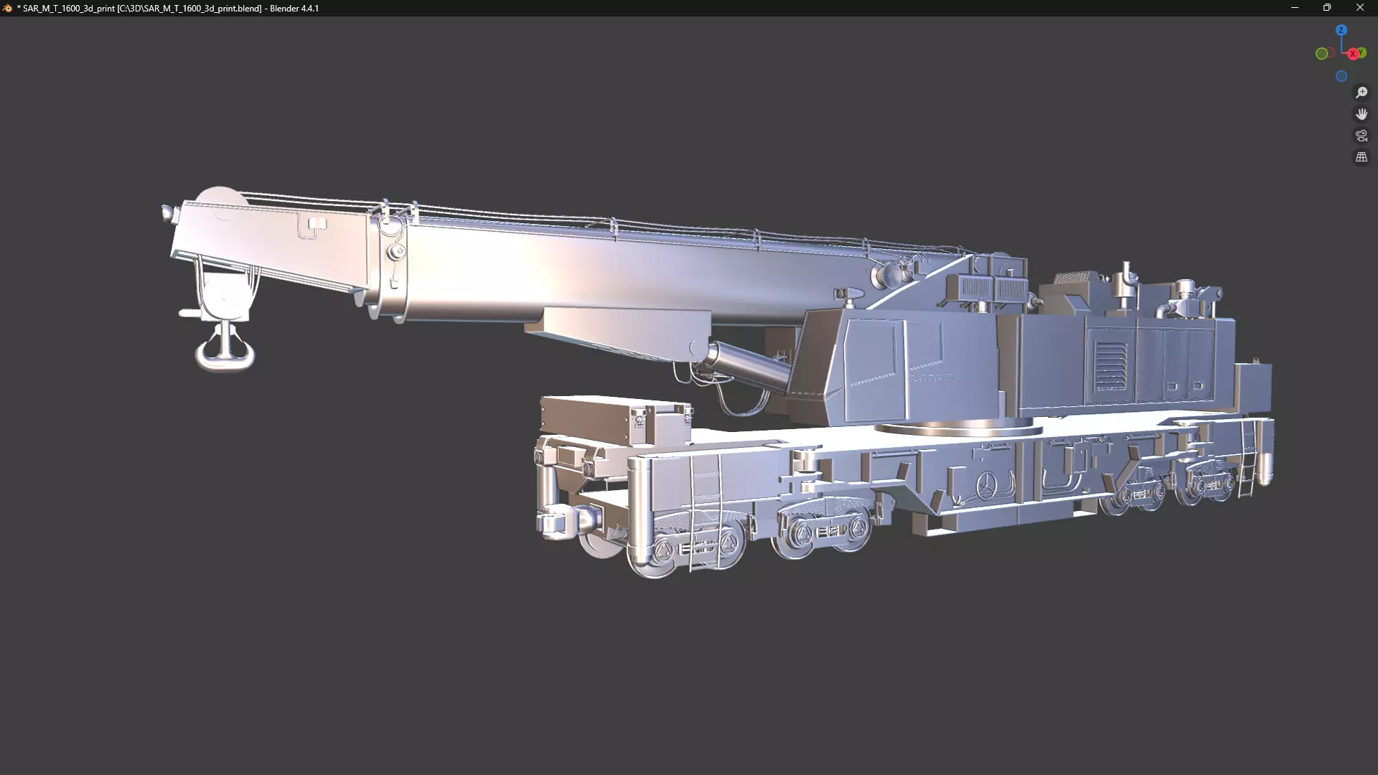1378x775 pixels.
Task: Click the blue Z axis gizmo ball
Action: [1341, 30]
